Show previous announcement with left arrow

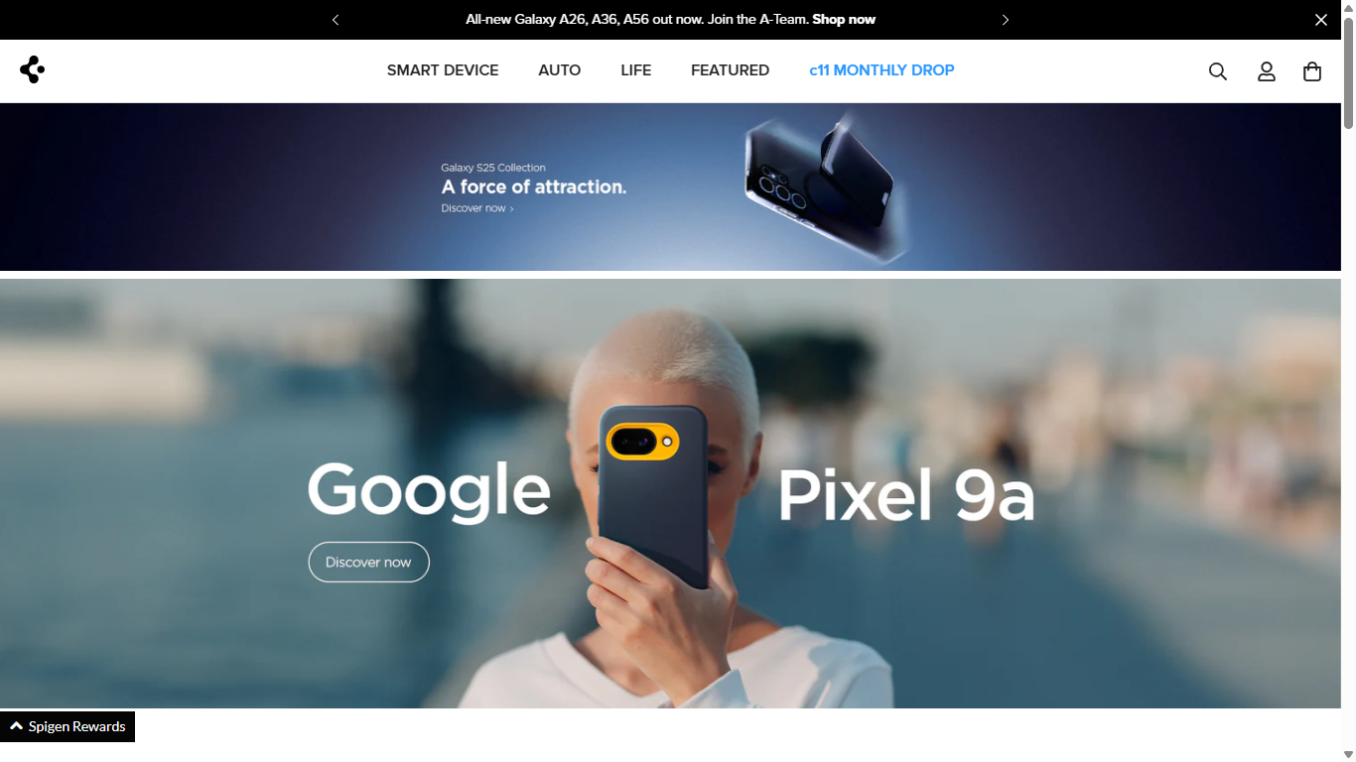pos(336,20)
